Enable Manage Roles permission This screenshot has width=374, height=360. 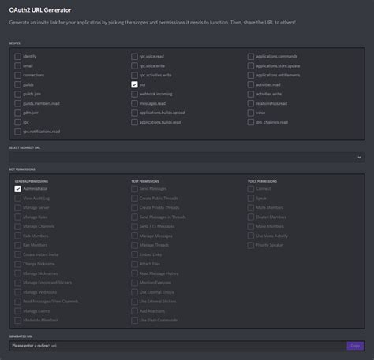click(x=17, y=217)
